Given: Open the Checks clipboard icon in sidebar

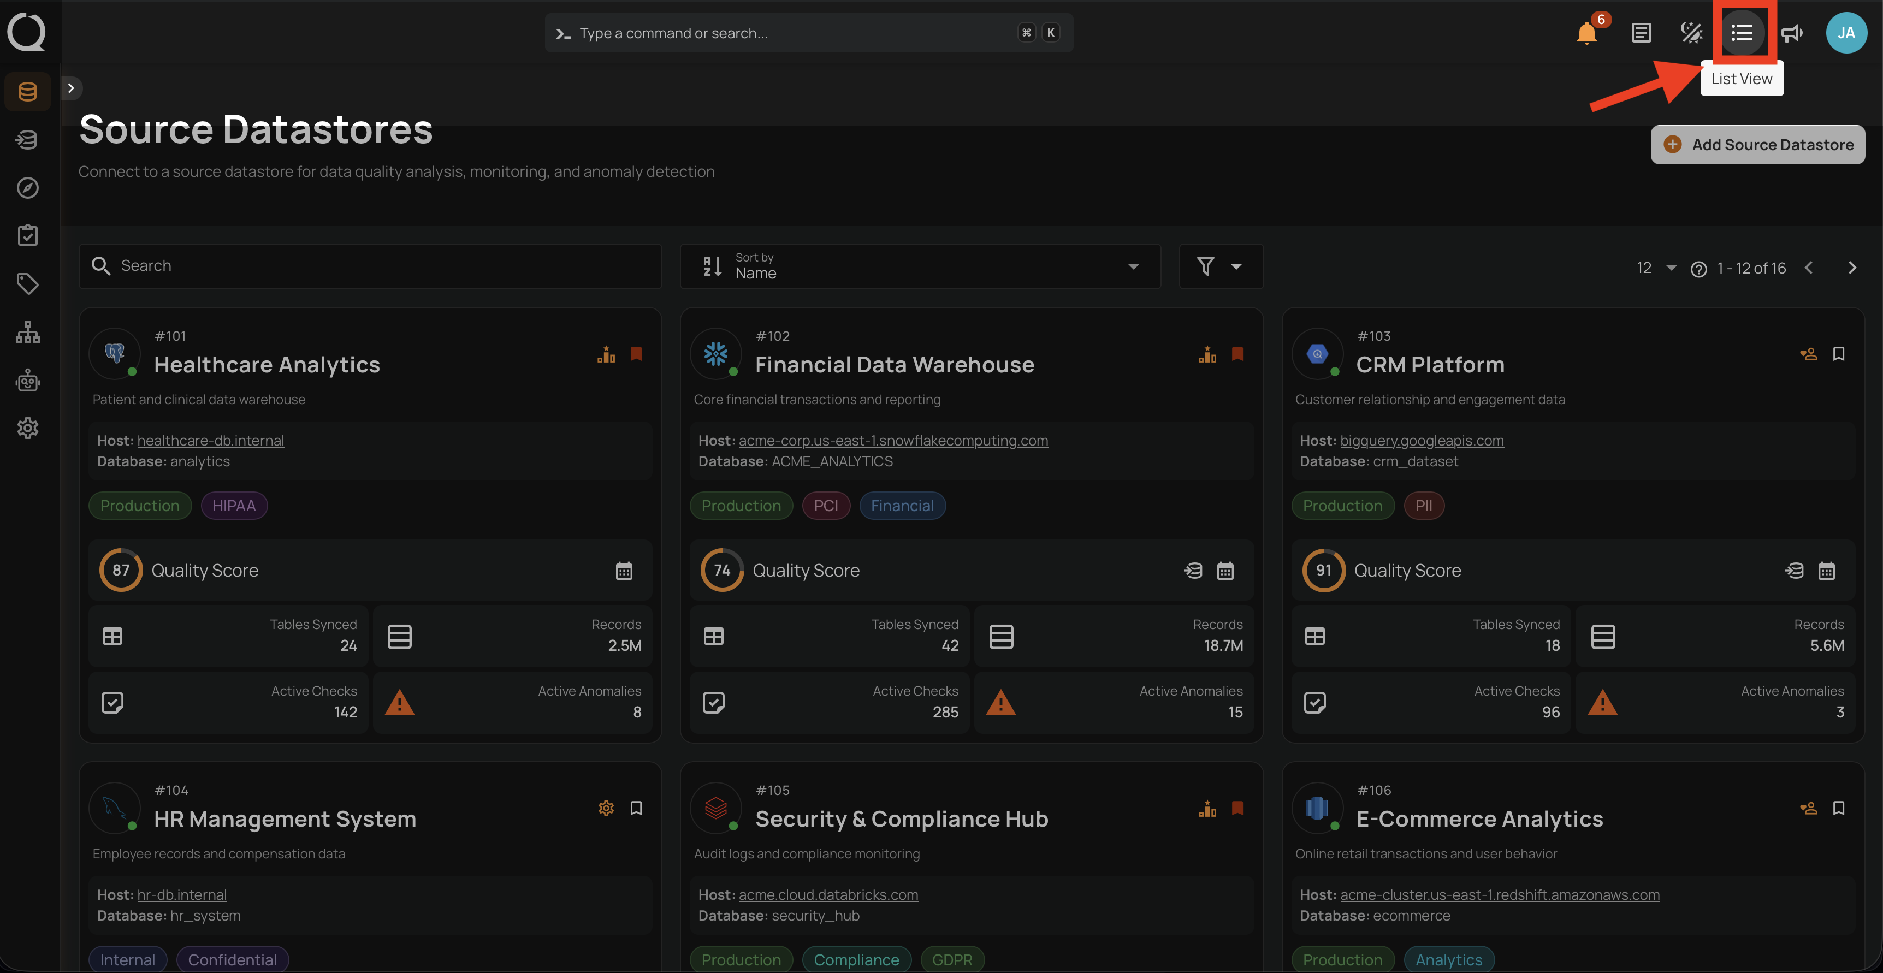Looking at the screenshot, I should 28,235.
